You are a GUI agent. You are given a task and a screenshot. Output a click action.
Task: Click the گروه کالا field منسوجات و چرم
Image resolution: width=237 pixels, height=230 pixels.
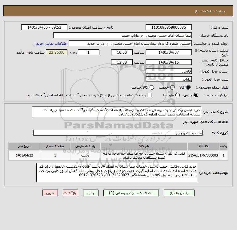coord(118,133)
